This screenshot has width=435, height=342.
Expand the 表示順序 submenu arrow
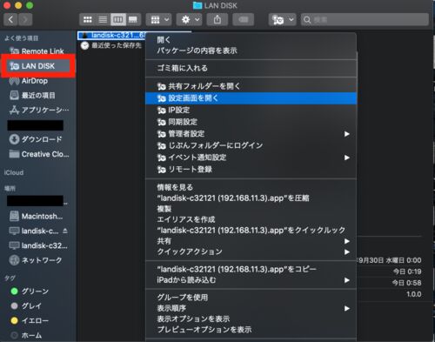pos(346,308)
